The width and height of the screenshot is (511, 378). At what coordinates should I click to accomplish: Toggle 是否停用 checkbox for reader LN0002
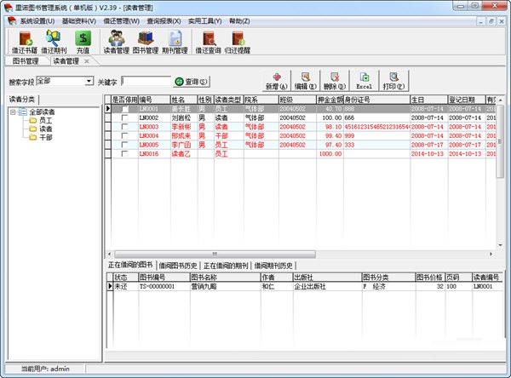click(x=125, y=117)
